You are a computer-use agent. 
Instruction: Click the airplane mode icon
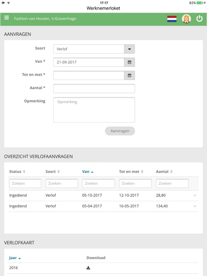click(3, 3)
